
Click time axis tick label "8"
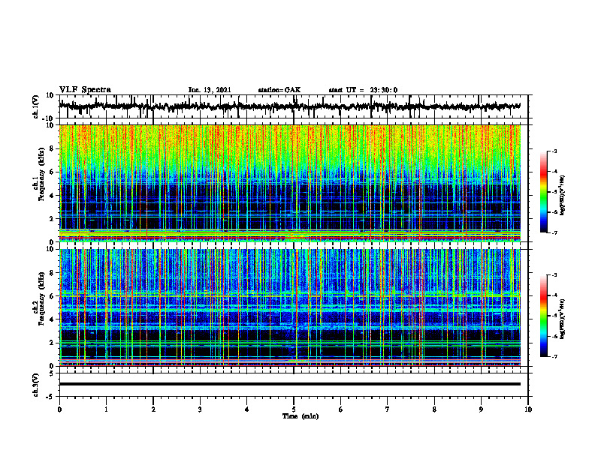(434, 409)
